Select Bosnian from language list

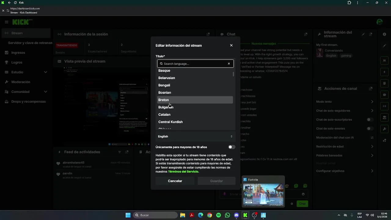pos(195,93)
